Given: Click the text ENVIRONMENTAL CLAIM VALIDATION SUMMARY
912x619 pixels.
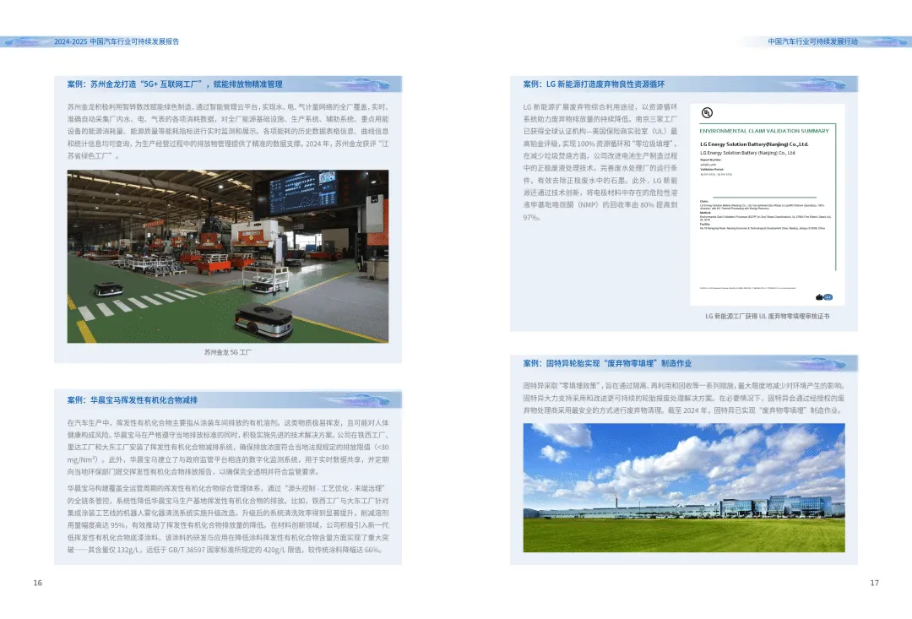Looking at the screenshot, I should click(764, 131).
